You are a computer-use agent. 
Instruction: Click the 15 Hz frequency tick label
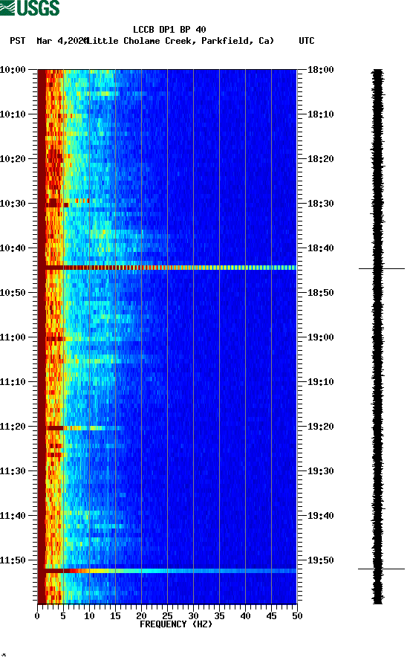pos(115,616)
